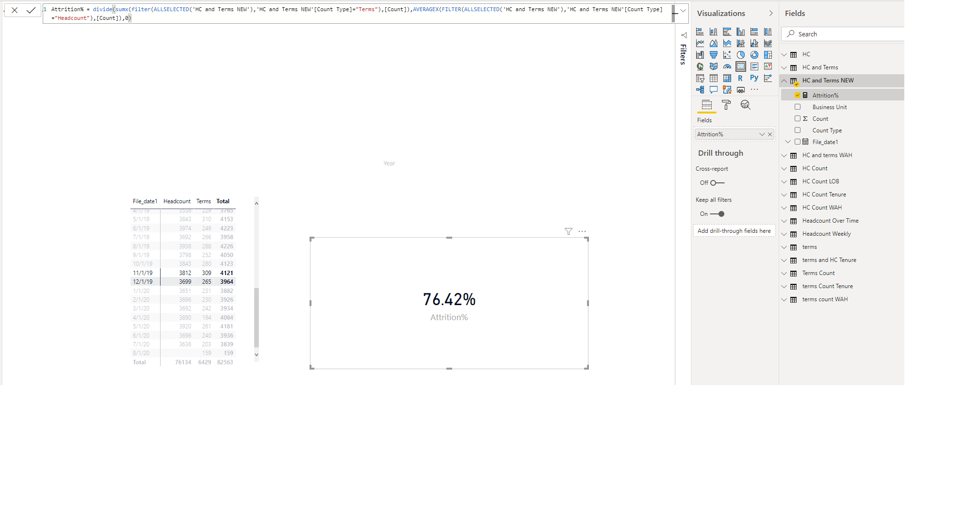Uncheck the Attrition% field checkbox
Image resolution: width=963 pixels, height=520 pixels.
pos(798,95)
